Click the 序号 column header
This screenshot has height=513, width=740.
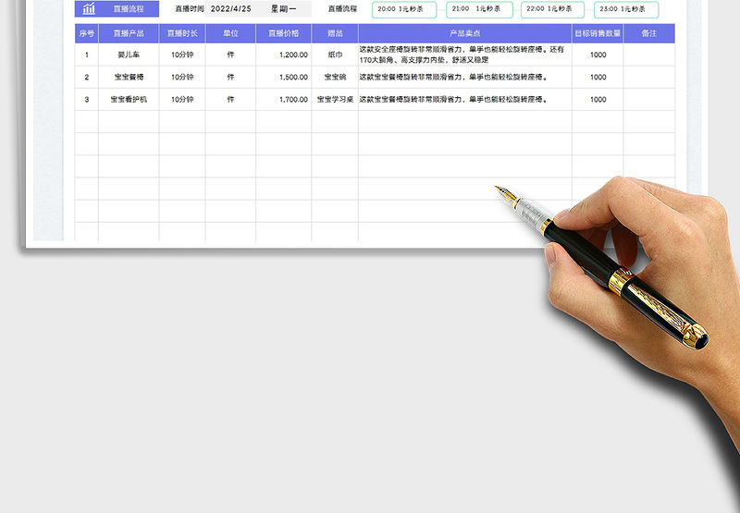[x=87, y=33]
